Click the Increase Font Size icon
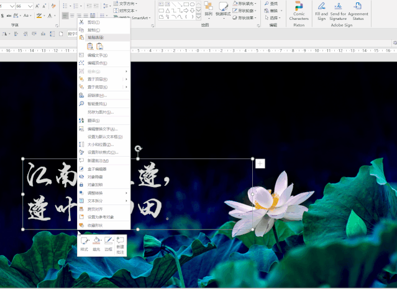 point(37,6)
